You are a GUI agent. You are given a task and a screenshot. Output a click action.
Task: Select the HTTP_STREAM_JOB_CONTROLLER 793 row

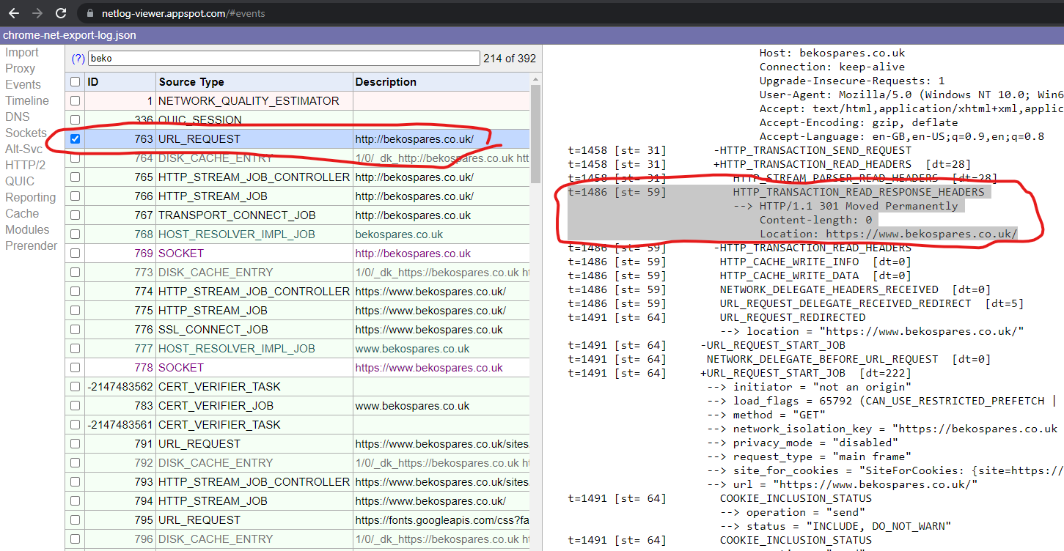[x=297, y=482]
